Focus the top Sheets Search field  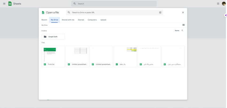coord(114,4)
